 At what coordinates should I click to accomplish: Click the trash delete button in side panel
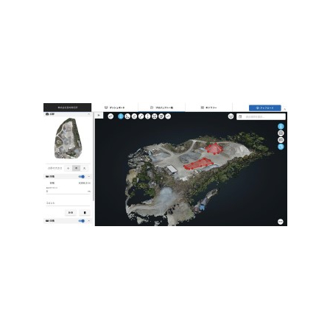pos(85,213)
